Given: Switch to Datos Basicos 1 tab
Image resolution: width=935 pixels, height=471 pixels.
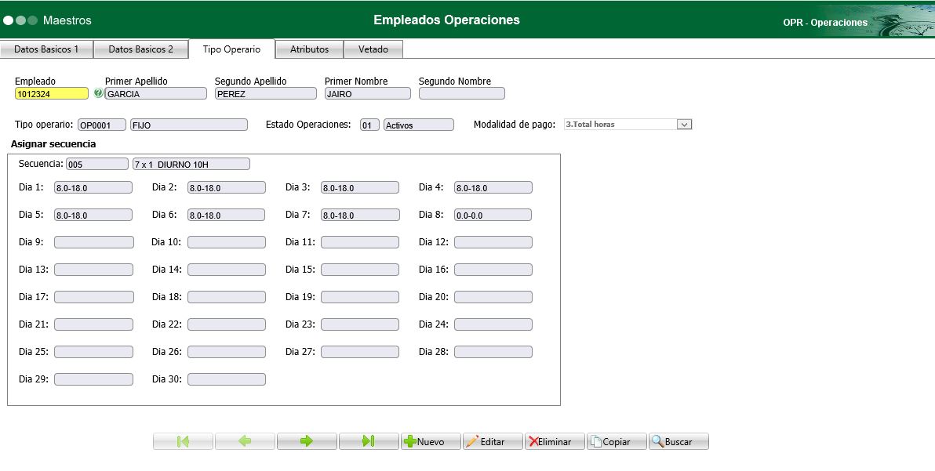Looking at the screenshot, I should tap(46, 49).
